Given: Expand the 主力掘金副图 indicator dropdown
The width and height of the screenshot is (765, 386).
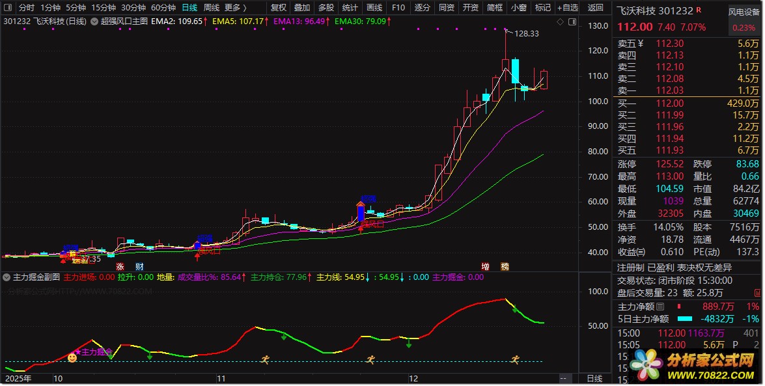Looking at the screenshot, I should [x=7, y=277].
